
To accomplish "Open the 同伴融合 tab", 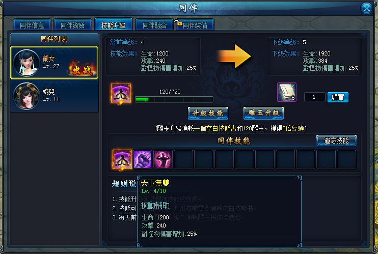I will (x=154, y=25).
